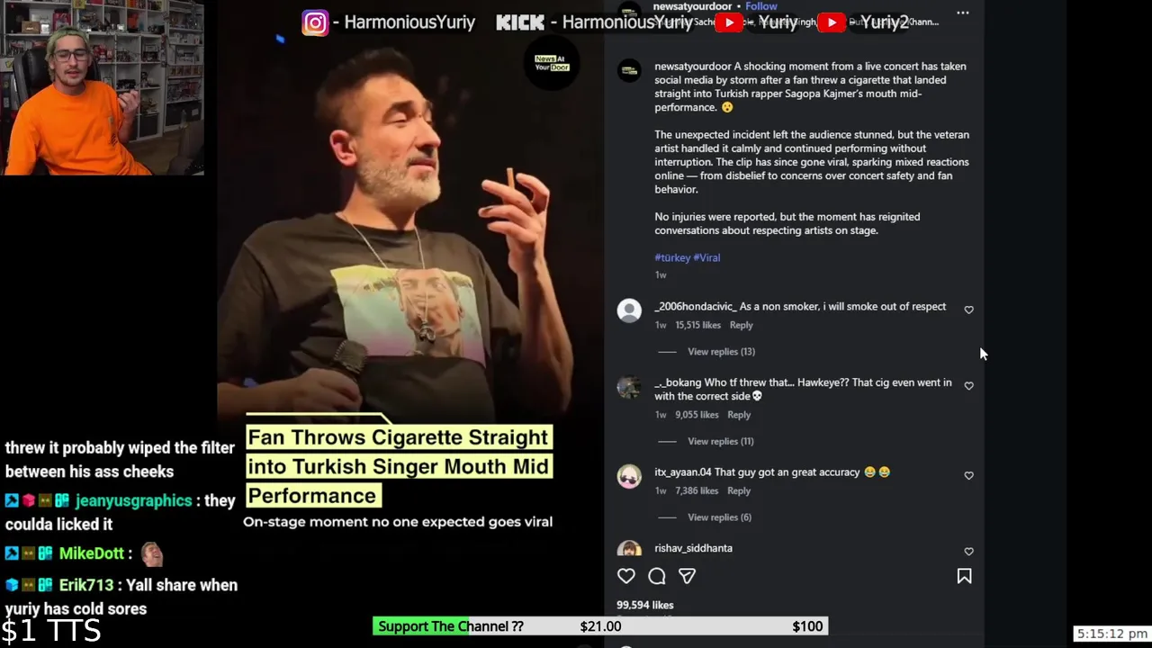1152x648 pixels.
Task: Like the itx_ayaan.04 comment heart
Action: click(x=969, y=475)
